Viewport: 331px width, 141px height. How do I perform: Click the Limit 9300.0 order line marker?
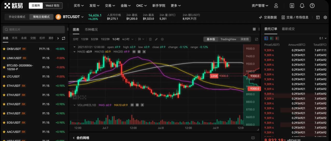coord(219,76)
